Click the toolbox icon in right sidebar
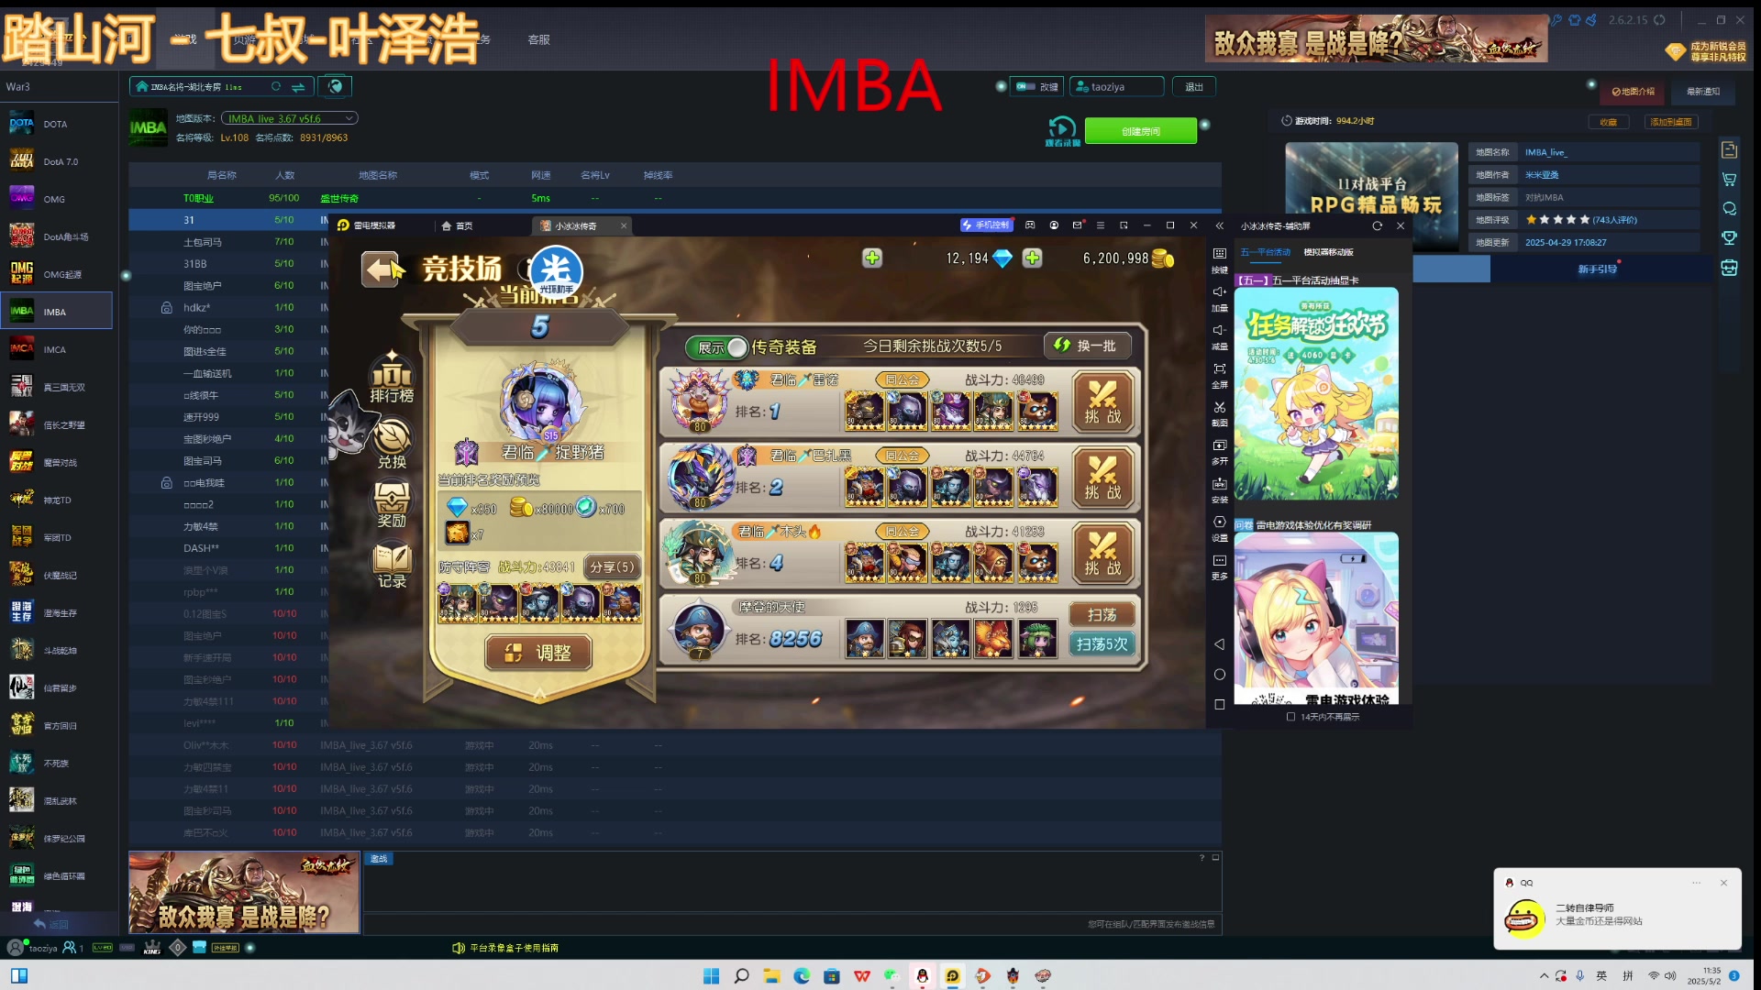Image resolution: width=1761 pixels, height=990 pixels. click(1729, 268)
